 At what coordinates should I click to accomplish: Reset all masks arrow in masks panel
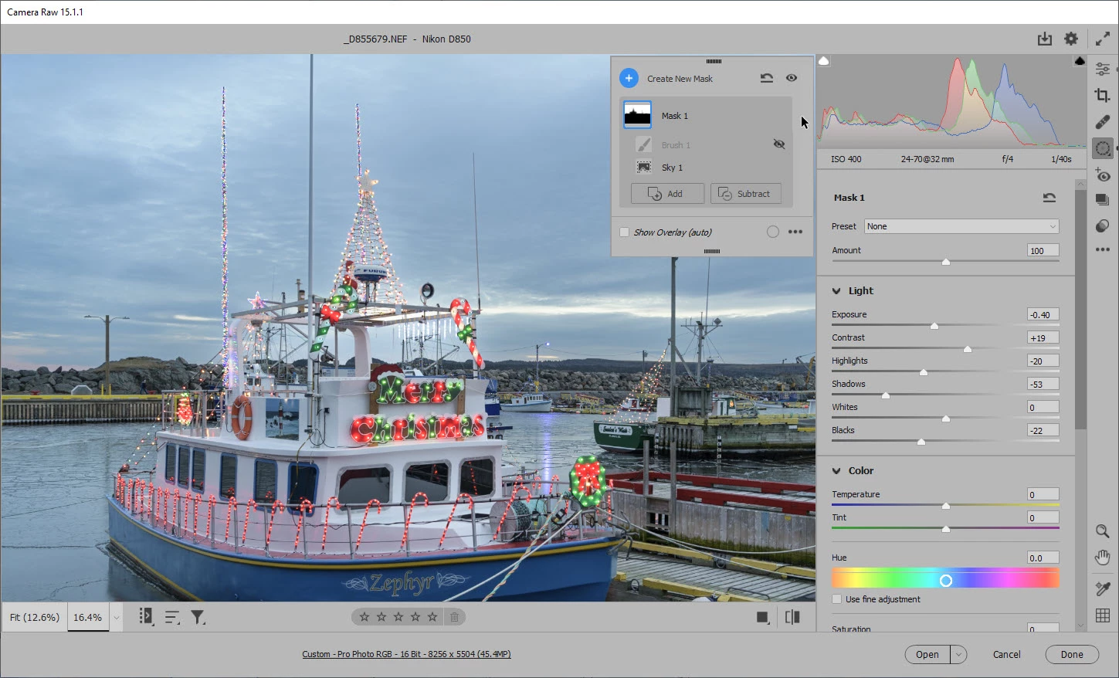click(766, 78)
